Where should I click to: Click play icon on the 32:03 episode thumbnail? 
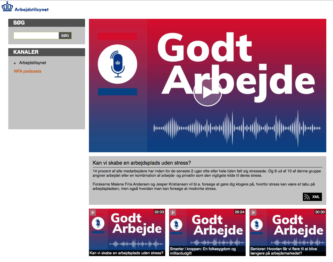point(93,212)
